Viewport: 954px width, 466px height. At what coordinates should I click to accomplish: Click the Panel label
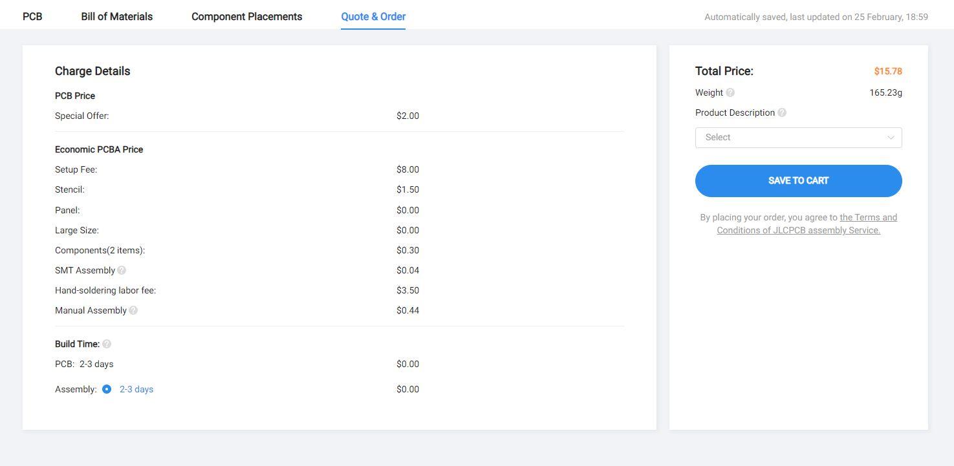pos(67,210)
